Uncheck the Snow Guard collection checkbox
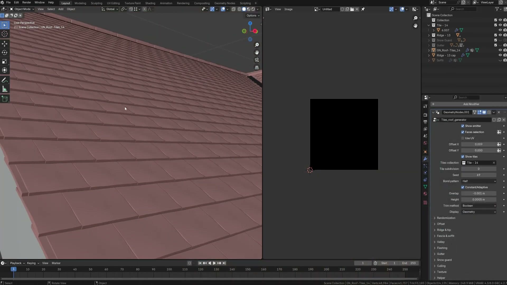 click(x=495, y=40)
